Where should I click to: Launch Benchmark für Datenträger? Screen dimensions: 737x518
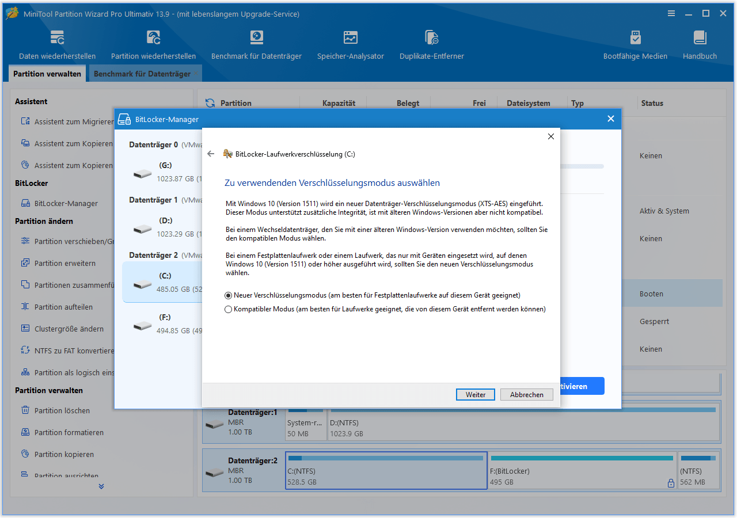256,45
